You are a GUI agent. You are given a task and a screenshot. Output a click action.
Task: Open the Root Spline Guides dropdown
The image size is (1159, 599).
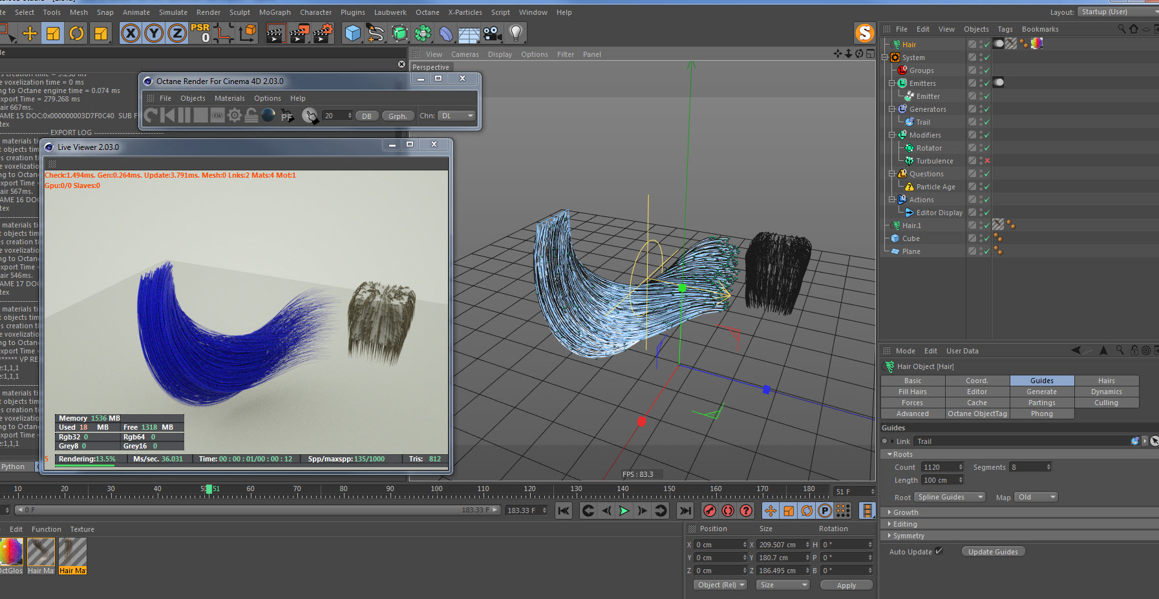tap(949, 497)
